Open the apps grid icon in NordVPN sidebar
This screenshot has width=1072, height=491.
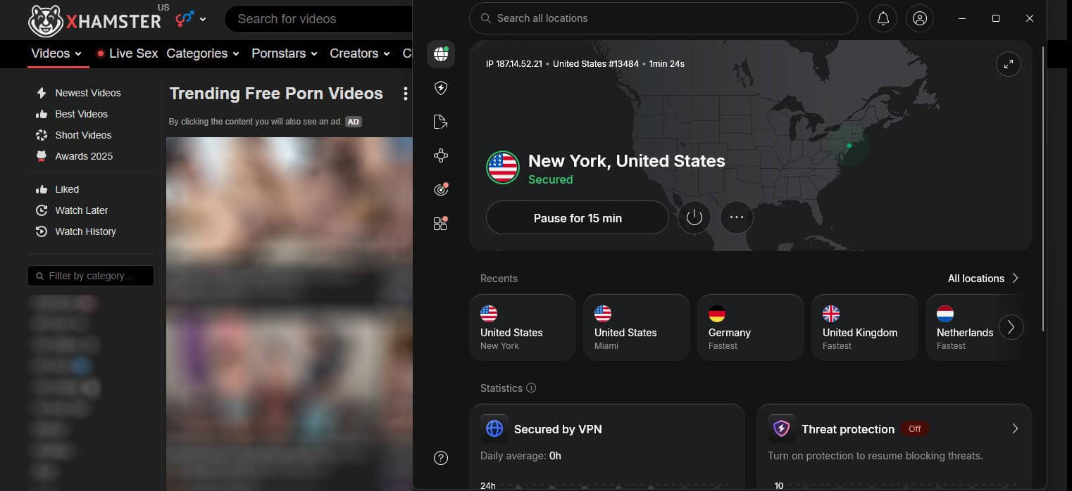coord(441,224)
